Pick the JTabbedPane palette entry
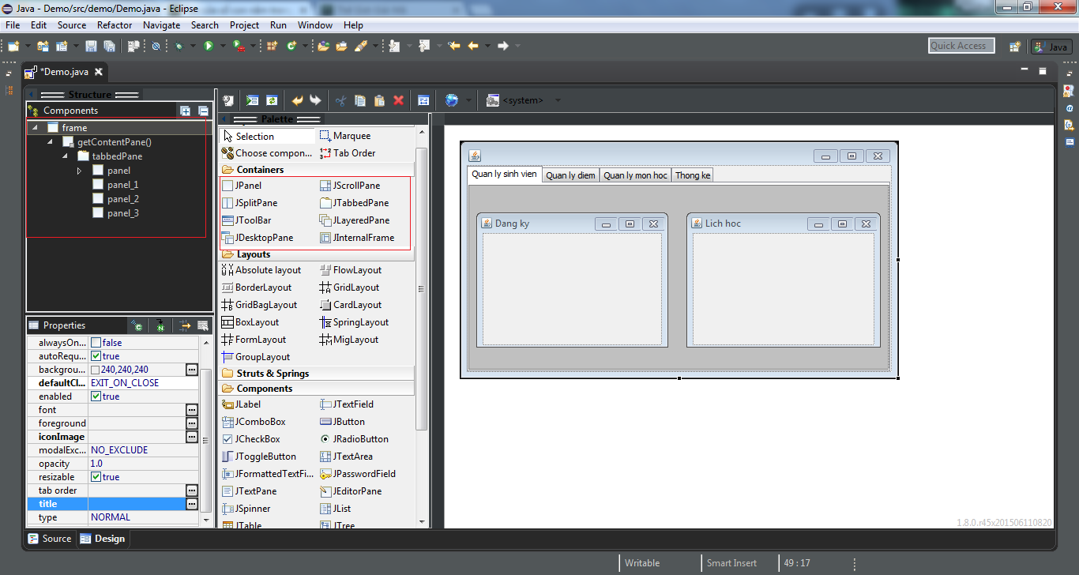Viewport: 1079px width, 575px height. [355, 203]
